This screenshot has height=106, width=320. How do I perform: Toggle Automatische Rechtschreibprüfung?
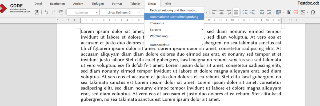click(174, 17)
